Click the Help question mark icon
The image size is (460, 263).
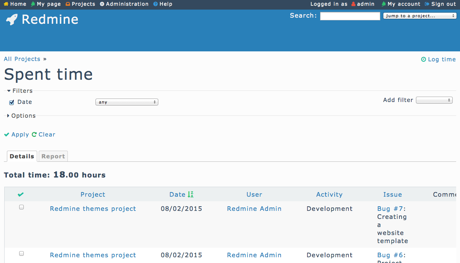click(x=155, y=4)
